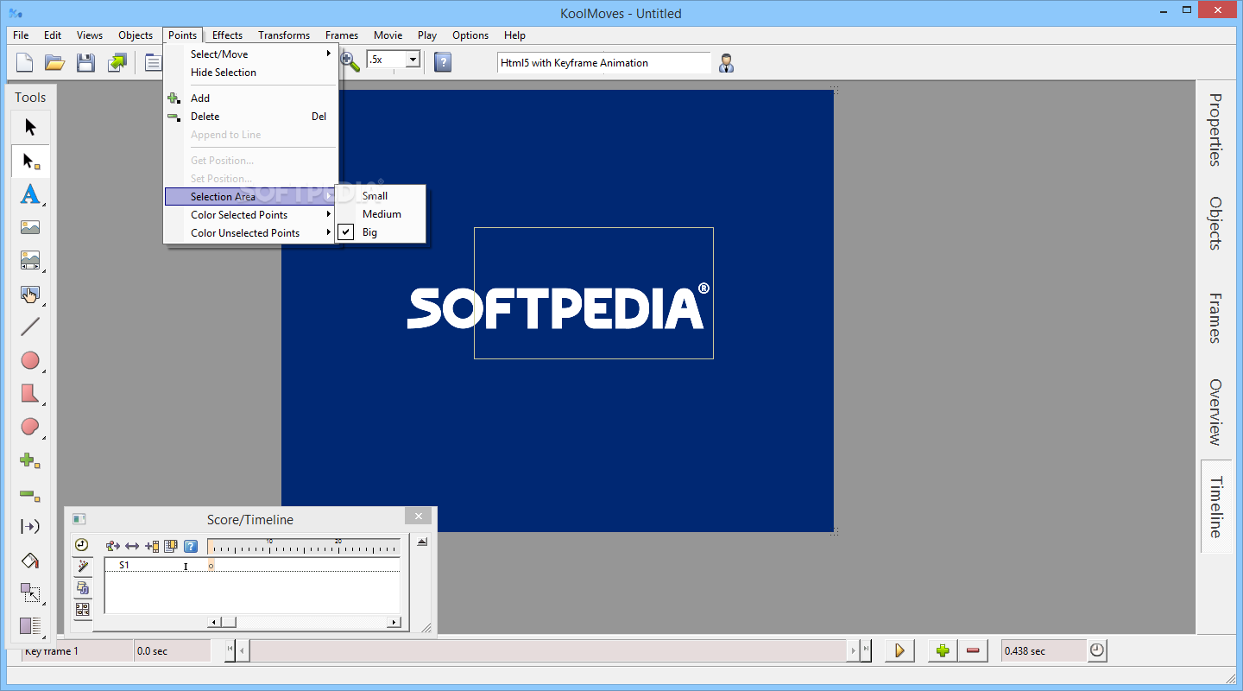The height and width of the screenshot is (691, 1243).
Task: Click the export green arrow icon
Action: (117, 62)
